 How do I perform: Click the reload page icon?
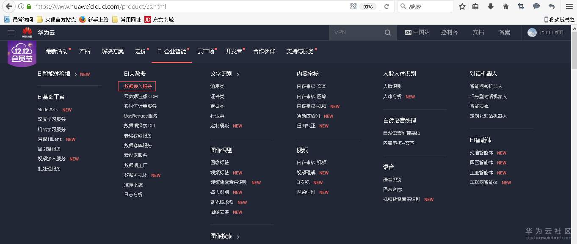387,6
